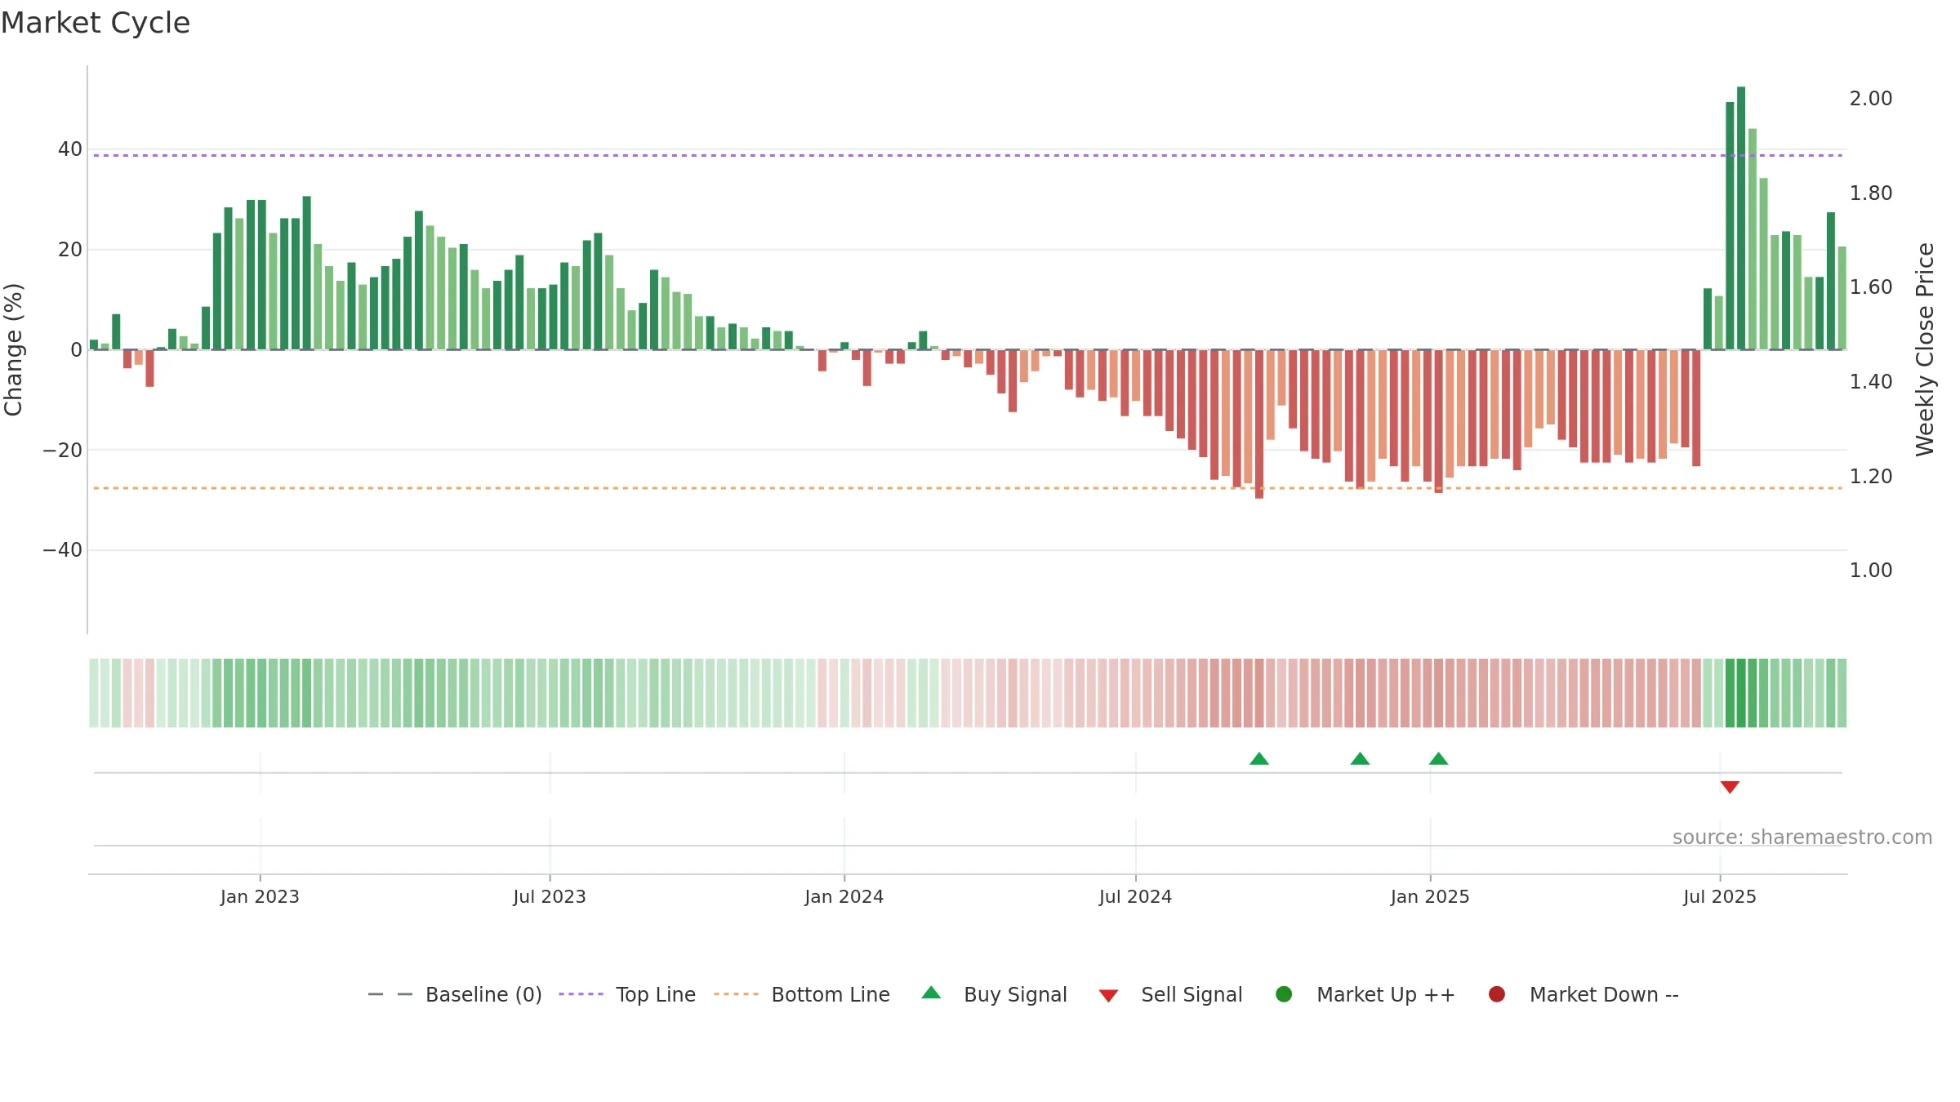Click the Market Cycle chart title

tap(96, 23)
